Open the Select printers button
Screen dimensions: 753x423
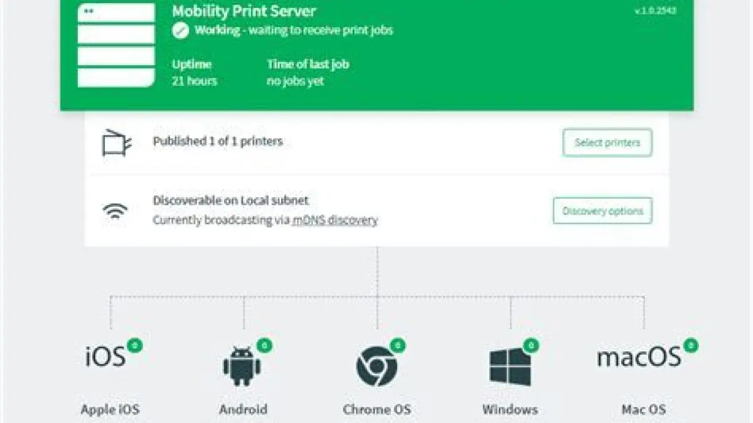pyautogui.click(x=607, y=142)
